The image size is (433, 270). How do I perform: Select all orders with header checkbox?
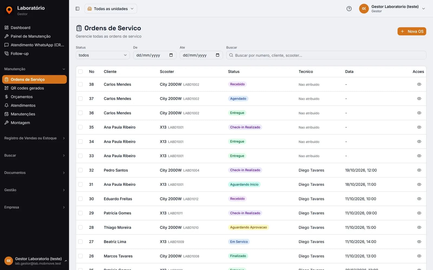(x=80, y=72)
